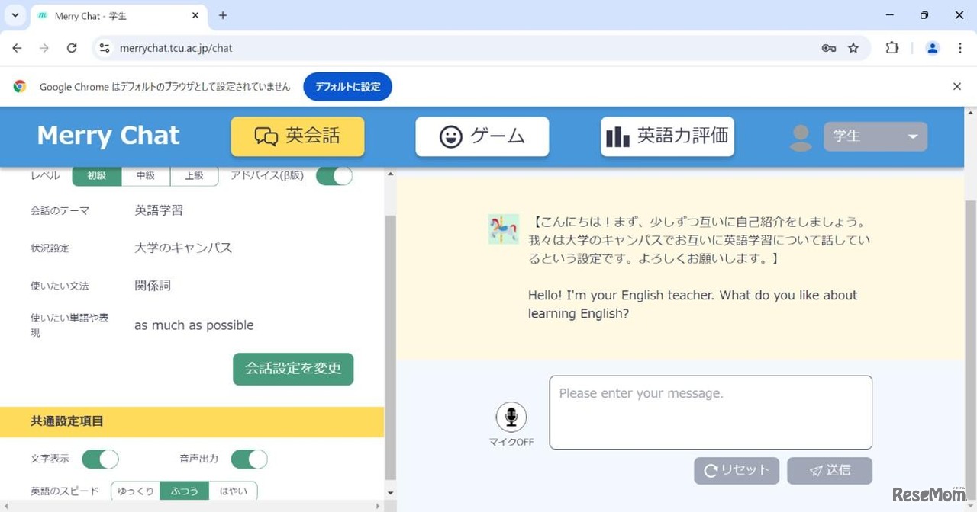Toggle the 文字表示 switch
The width and height of the screenshot is (977, 512).
point(100,459)
